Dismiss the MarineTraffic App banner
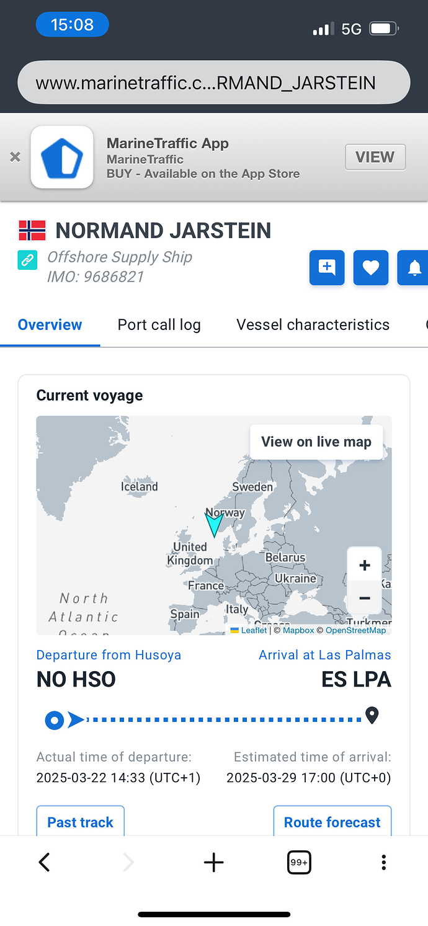The width and height of the screenshot is (428, 926). (x=15, y=157)
